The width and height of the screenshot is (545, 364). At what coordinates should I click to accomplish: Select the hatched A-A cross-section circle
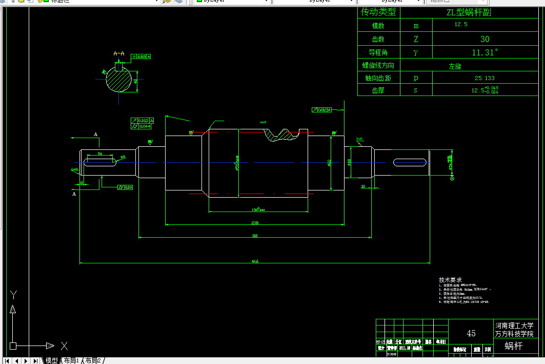[x=118, y=80]
